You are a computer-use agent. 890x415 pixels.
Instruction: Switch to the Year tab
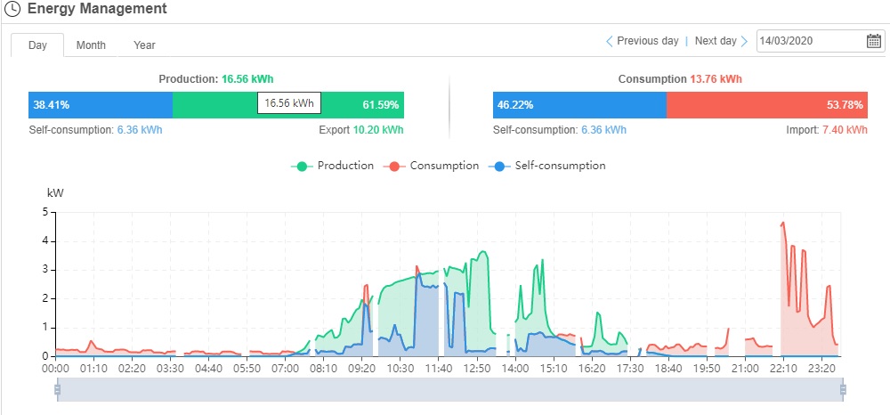[x=144, y=45]
